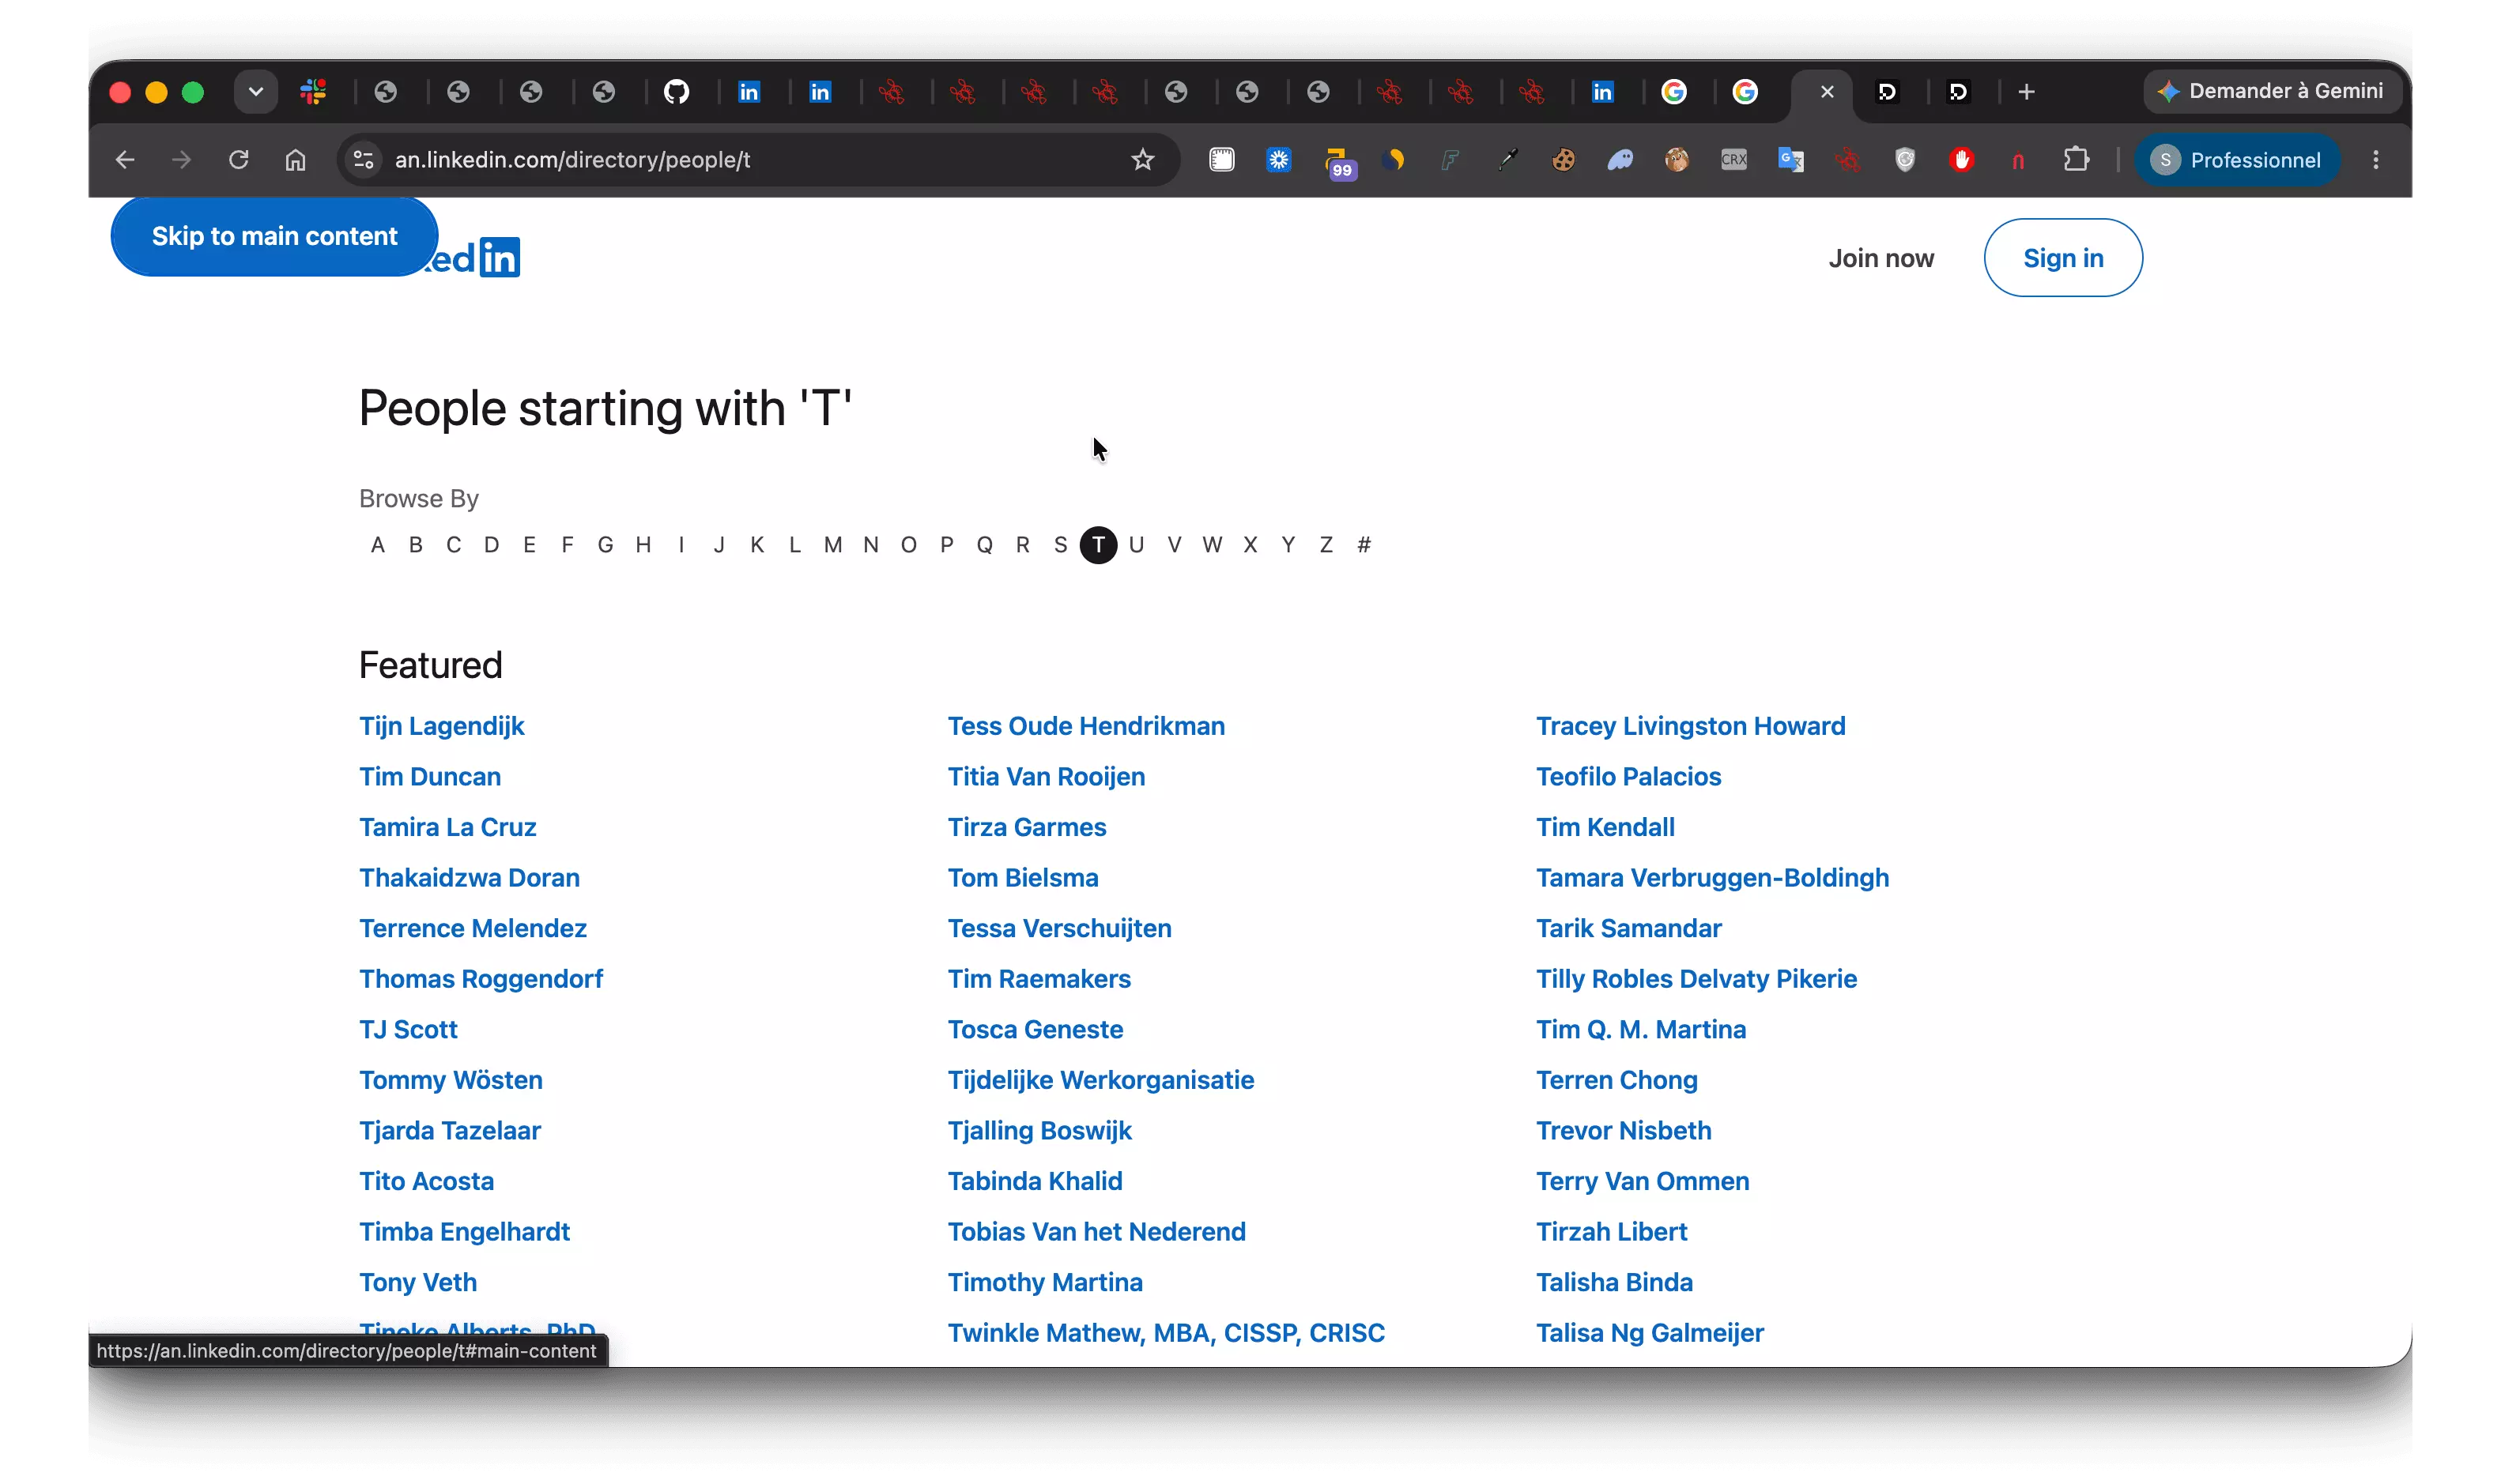Open Chrome three-dot menu
The height and width of the screenshot is (1484, 2501).
[2376, 160]
